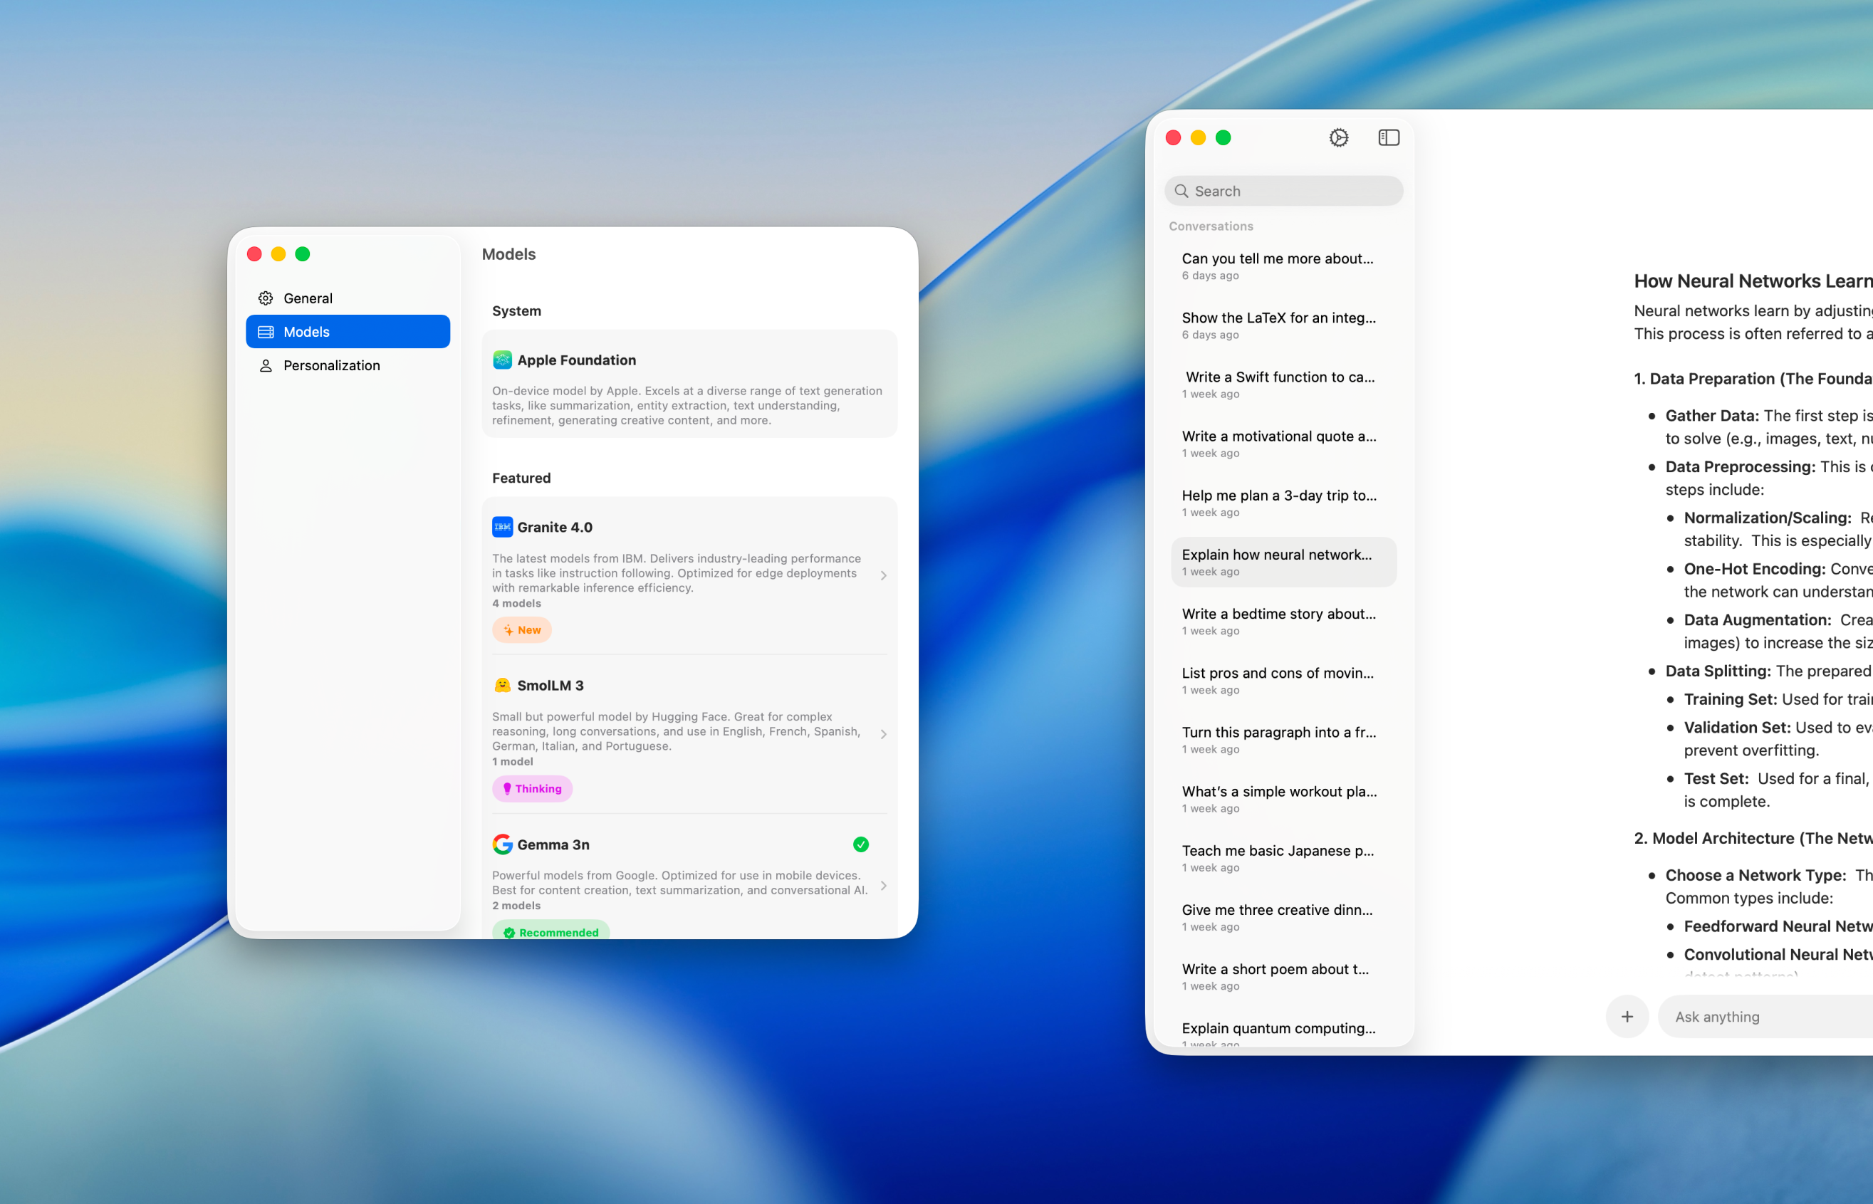Open the 'Explain how neural network...' conversation
Viewport: 1873px width, 1204px height.
[x=1280, y=561]
